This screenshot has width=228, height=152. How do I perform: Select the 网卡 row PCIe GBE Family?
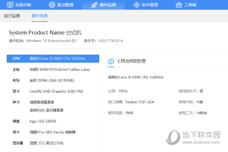coord(53,132)
